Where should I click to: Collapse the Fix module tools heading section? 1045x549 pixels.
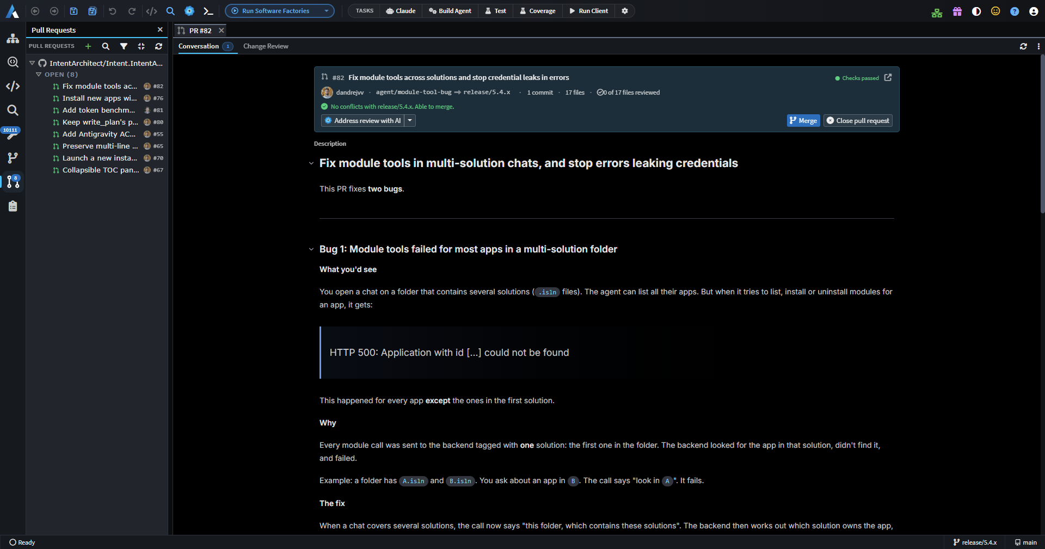(x=311, y=163)
